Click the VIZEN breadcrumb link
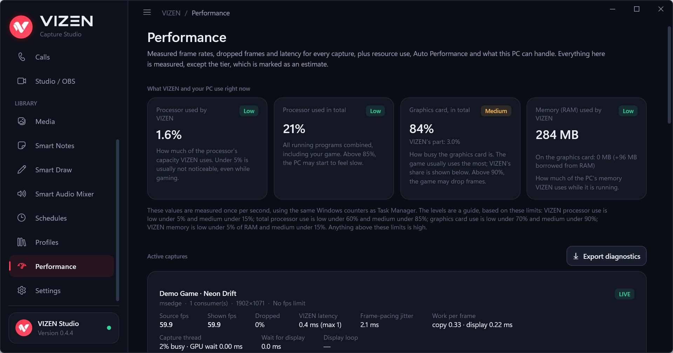This screenshot has height=353, width=673. point(171,13)
